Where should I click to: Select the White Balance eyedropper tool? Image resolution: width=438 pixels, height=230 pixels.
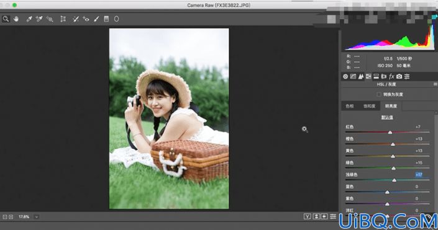click(29, 19)
